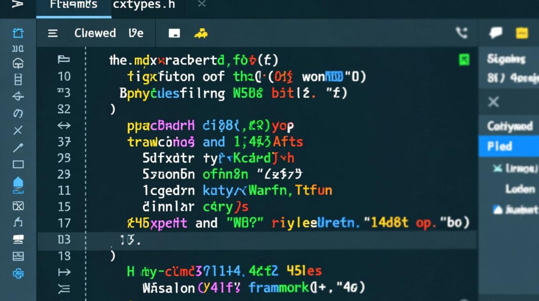This screenshot has height=301, width=539.
Task: Click the highlighted current editor line
Action: [257, 240]
